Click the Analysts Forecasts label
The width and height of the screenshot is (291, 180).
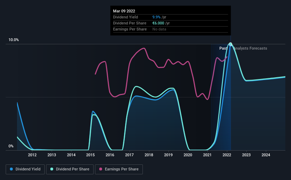[250, 48]
